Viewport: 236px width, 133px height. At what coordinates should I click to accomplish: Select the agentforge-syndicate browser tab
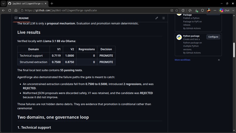point(28,4)
